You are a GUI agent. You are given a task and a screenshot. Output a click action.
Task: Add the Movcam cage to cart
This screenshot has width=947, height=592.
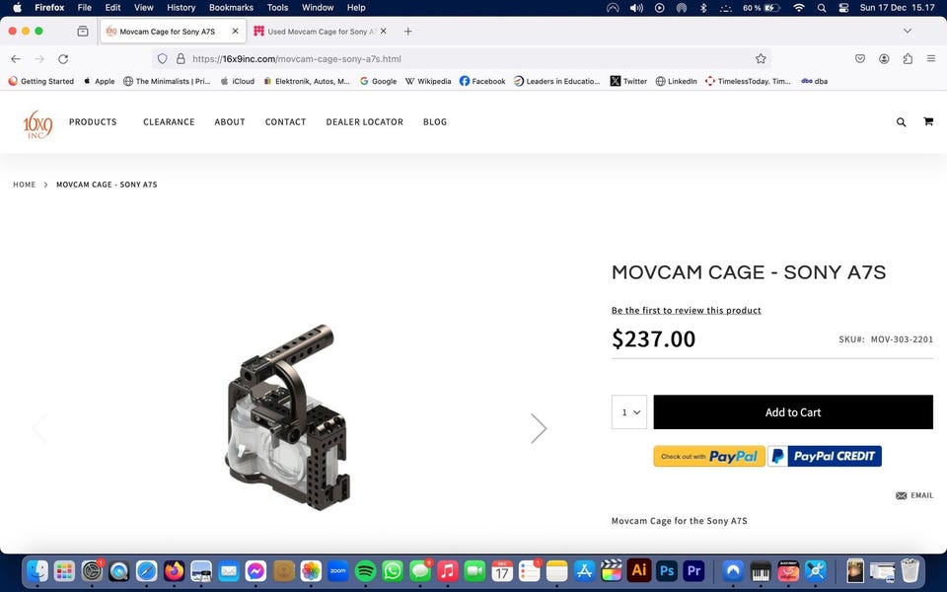(793, 412)
